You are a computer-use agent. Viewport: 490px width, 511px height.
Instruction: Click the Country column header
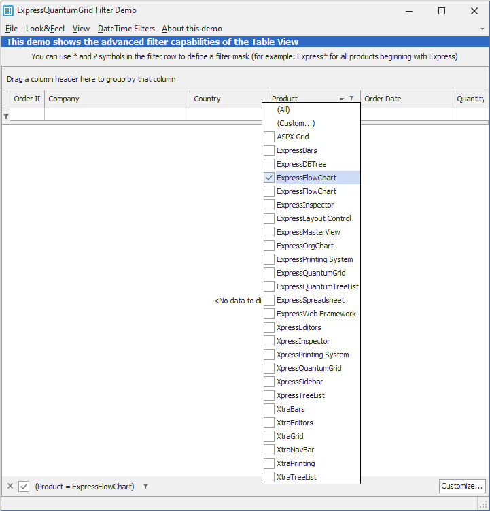pyautogui.click(x=229, y=99)
